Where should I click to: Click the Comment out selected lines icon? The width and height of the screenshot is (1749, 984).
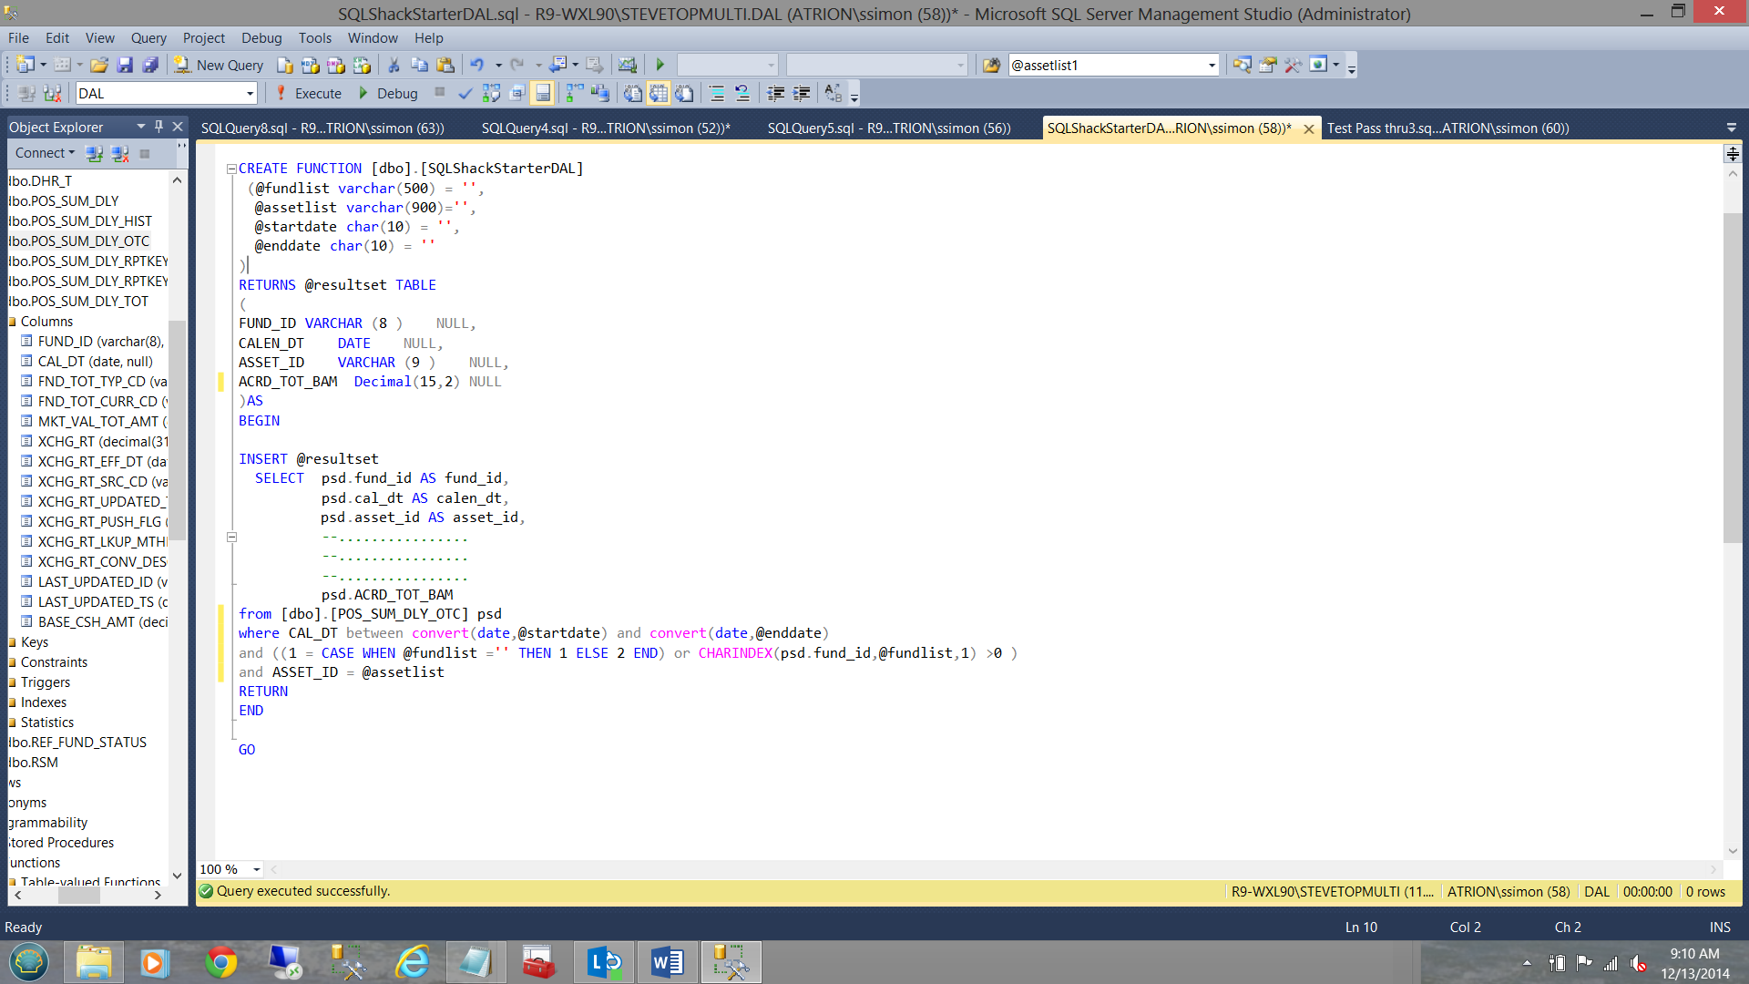point(716,93)
